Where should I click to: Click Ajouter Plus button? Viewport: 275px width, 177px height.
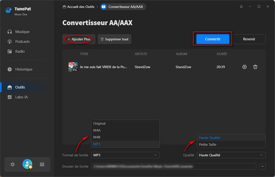[79, 39]
